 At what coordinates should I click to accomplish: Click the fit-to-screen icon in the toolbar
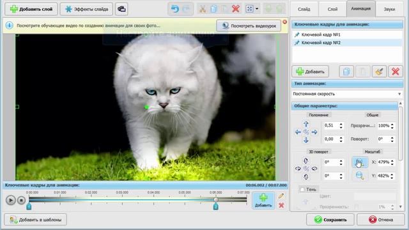pos(249,9)
